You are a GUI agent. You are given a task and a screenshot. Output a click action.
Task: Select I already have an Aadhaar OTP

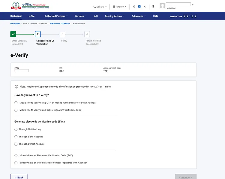(16, 163)
